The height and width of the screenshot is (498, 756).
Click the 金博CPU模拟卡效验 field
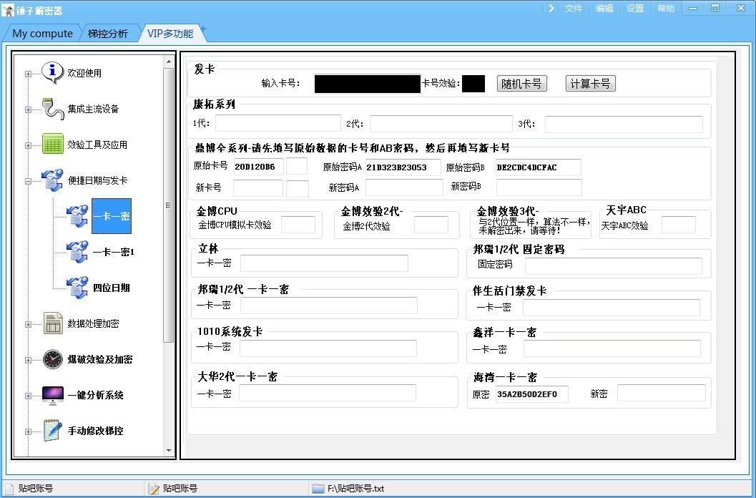tap(298, 225)
